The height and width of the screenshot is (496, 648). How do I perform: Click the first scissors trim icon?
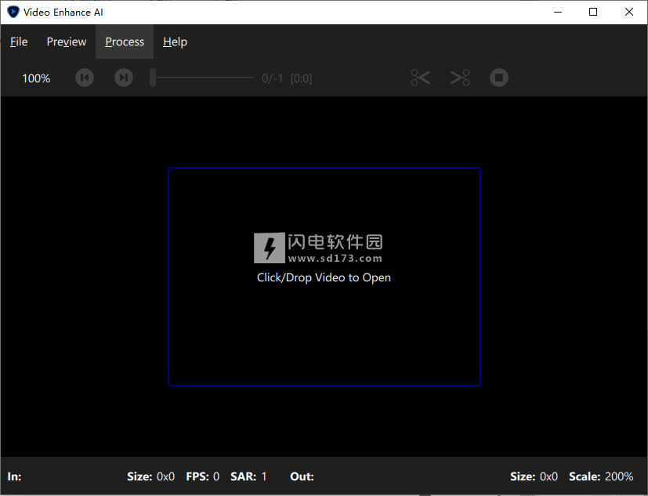pos(421,78)
